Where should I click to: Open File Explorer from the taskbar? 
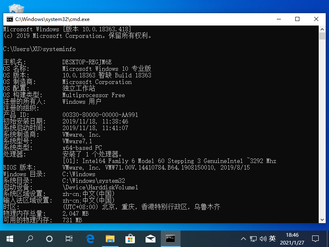pyautogui.click(x=110, y=238)
